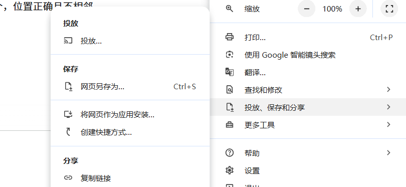The image size is (406, 187).
Task: Click the cast icon beside 投放...
Action: 68,41
